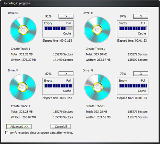Click the Drive F disc icon
The width and height of the screenshot is (160, 144).
pos(23,87)
